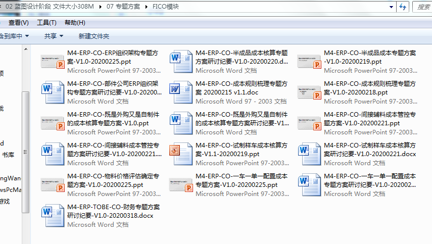The image size is (432, 244).
Task: Select the 部件公司ERP组织架构 Word document icon
Action: click(x=53, y=92)
